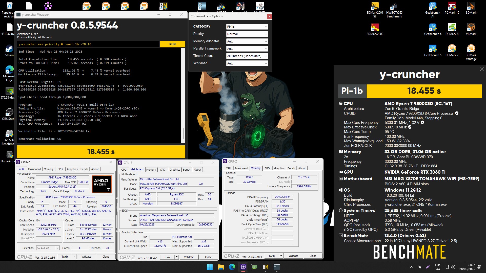Open the 3DMark2000 desktop icon
Image resolution: width=486 pixels, height=273 pixels.
tap(375, 29)
